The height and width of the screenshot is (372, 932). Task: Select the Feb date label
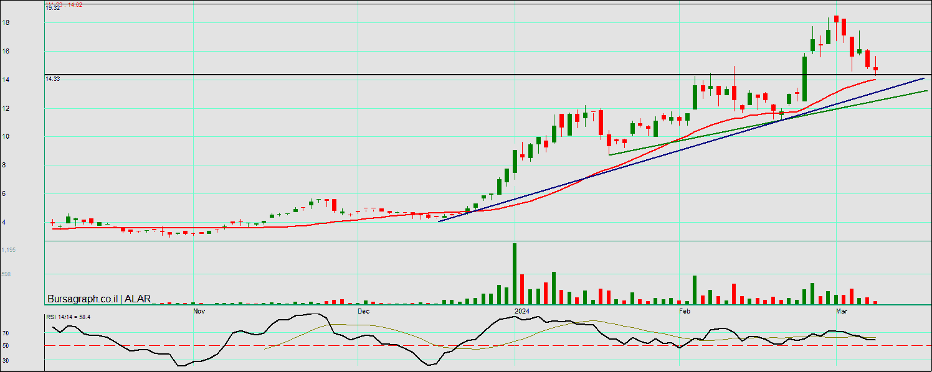pos(684,310)
